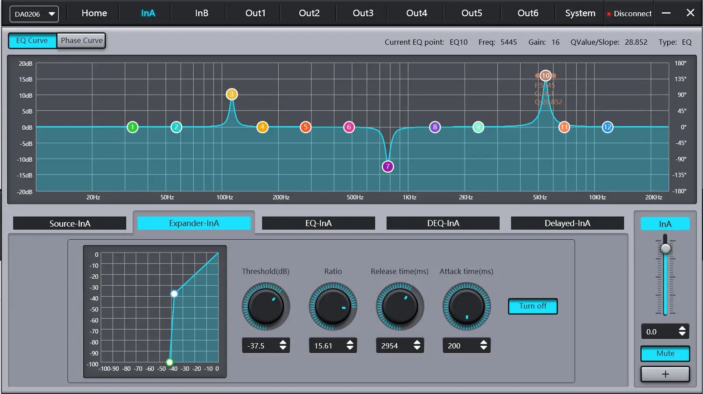Click the Ratio knob
This screenshot has width=703, height=394.
pos(333,306)
